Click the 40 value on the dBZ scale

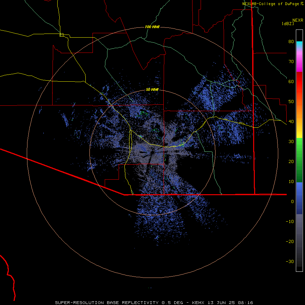tap(291, 122)
